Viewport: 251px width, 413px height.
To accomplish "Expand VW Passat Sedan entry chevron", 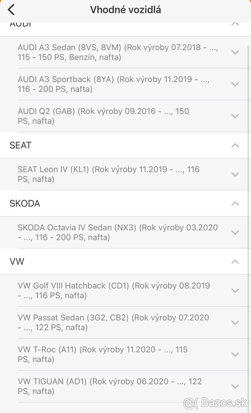I will (x=235, y=323).
